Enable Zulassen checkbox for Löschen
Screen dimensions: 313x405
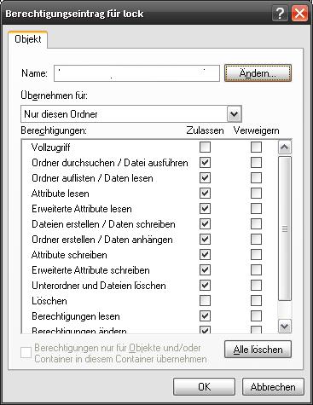pos(205,301)
